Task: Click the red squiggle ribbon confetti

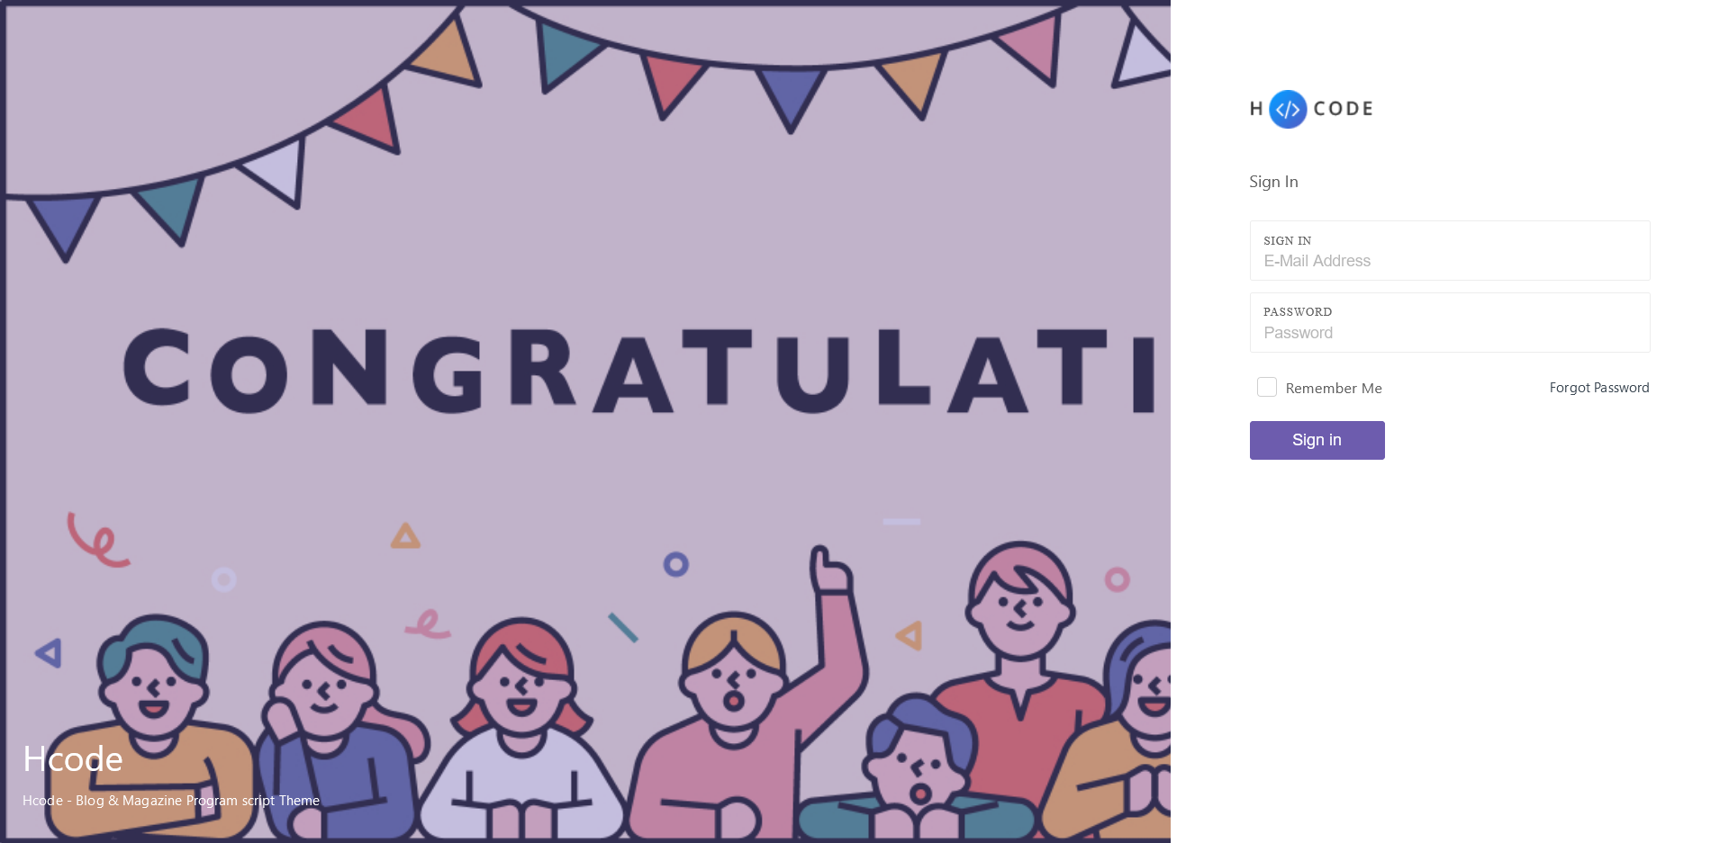Action: coord(98,540)
